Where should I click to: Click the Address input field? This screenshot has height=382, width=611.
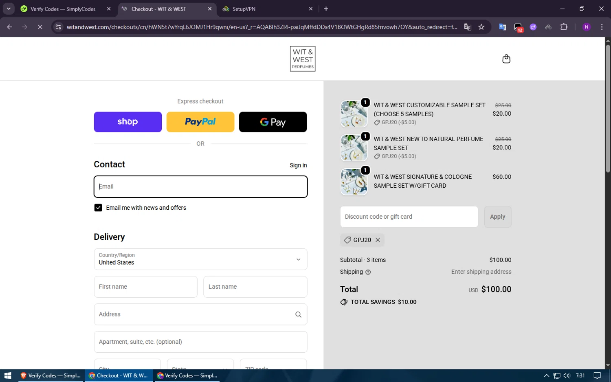coord(200,314)
